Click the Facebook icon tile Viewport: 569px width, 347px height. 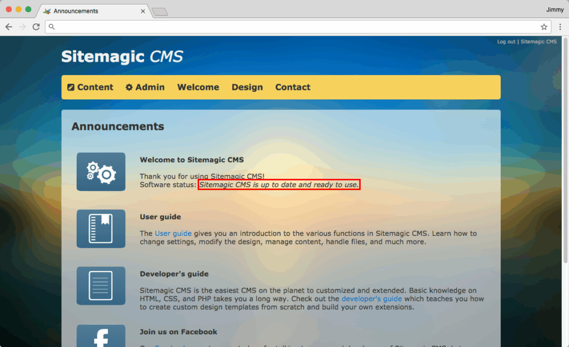101,336
